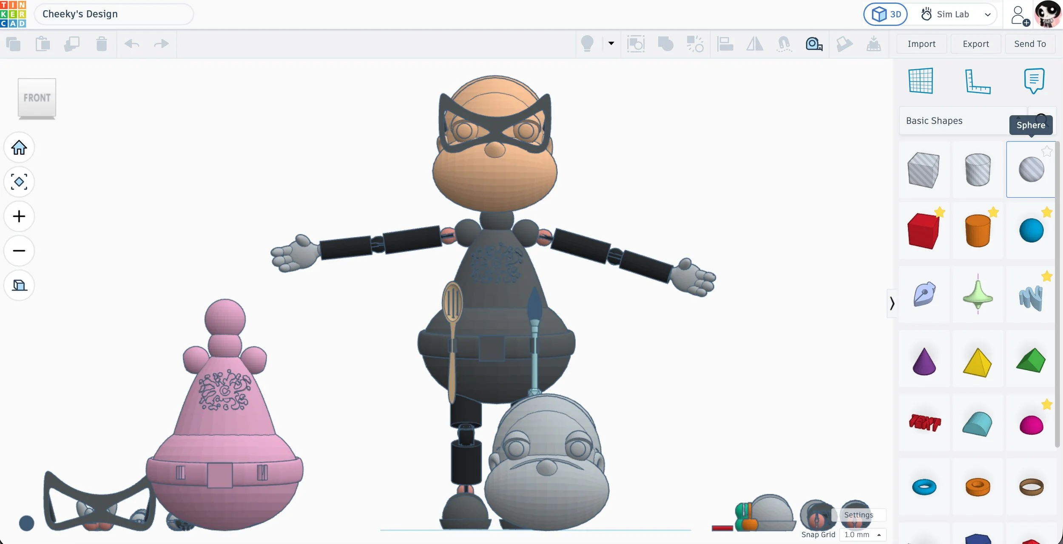Click the invite people icon
Image resolution: width=1063 pixels, height=544 pixels.
(x=1020, y=16)
